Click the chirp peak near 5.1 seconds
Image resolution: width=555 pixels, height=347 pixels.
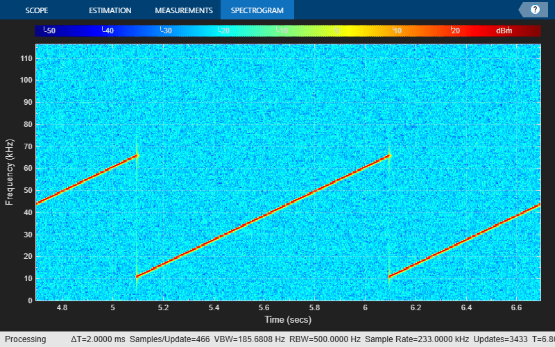[x=136, y=156]
